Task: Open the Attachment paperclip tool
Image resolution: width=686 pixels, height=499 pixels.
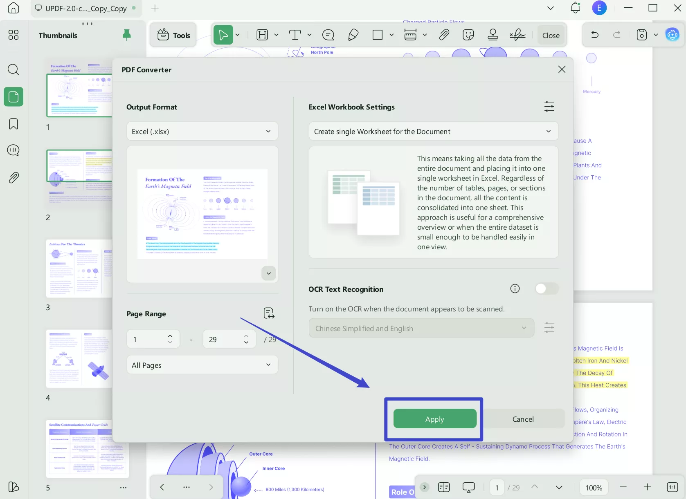Action: coord(444,35)
